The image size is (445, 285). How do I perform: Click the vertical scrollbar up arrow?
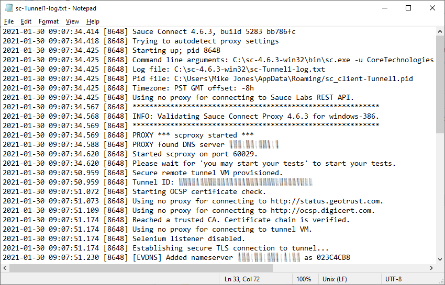(440, 31)
